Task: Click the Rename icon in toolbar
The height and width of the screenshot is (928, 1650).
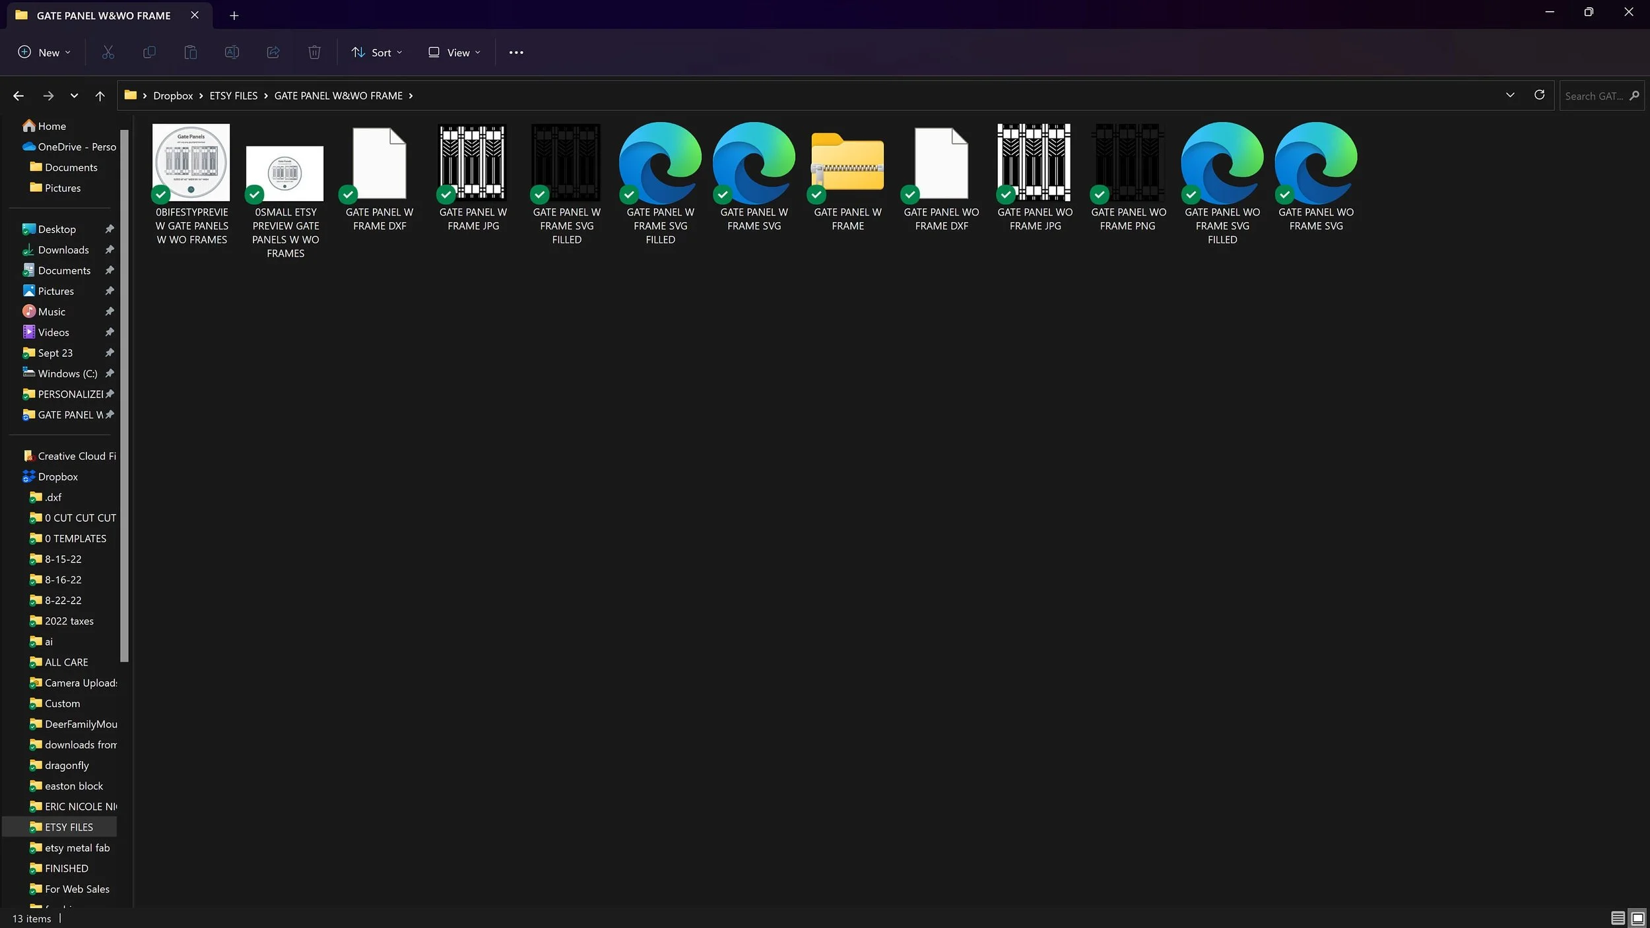Action: (x=232, y=52)
